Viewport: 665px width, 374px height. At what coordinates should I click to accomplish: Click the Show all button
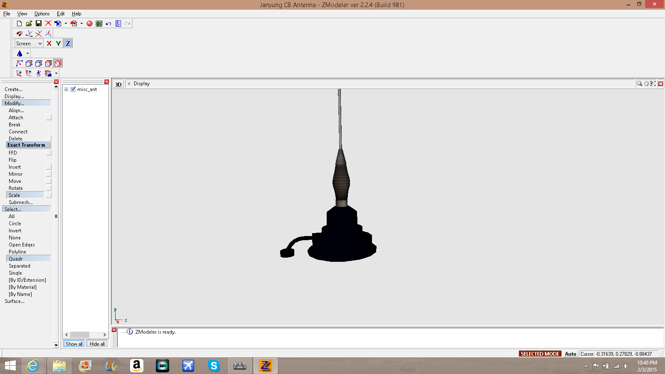point(74,344)
